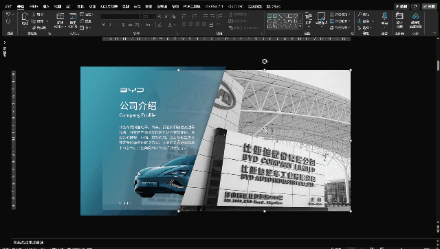Click the Quick Styles icon
This screenshot has height=249, width=440.
click(x=321, y=16)
